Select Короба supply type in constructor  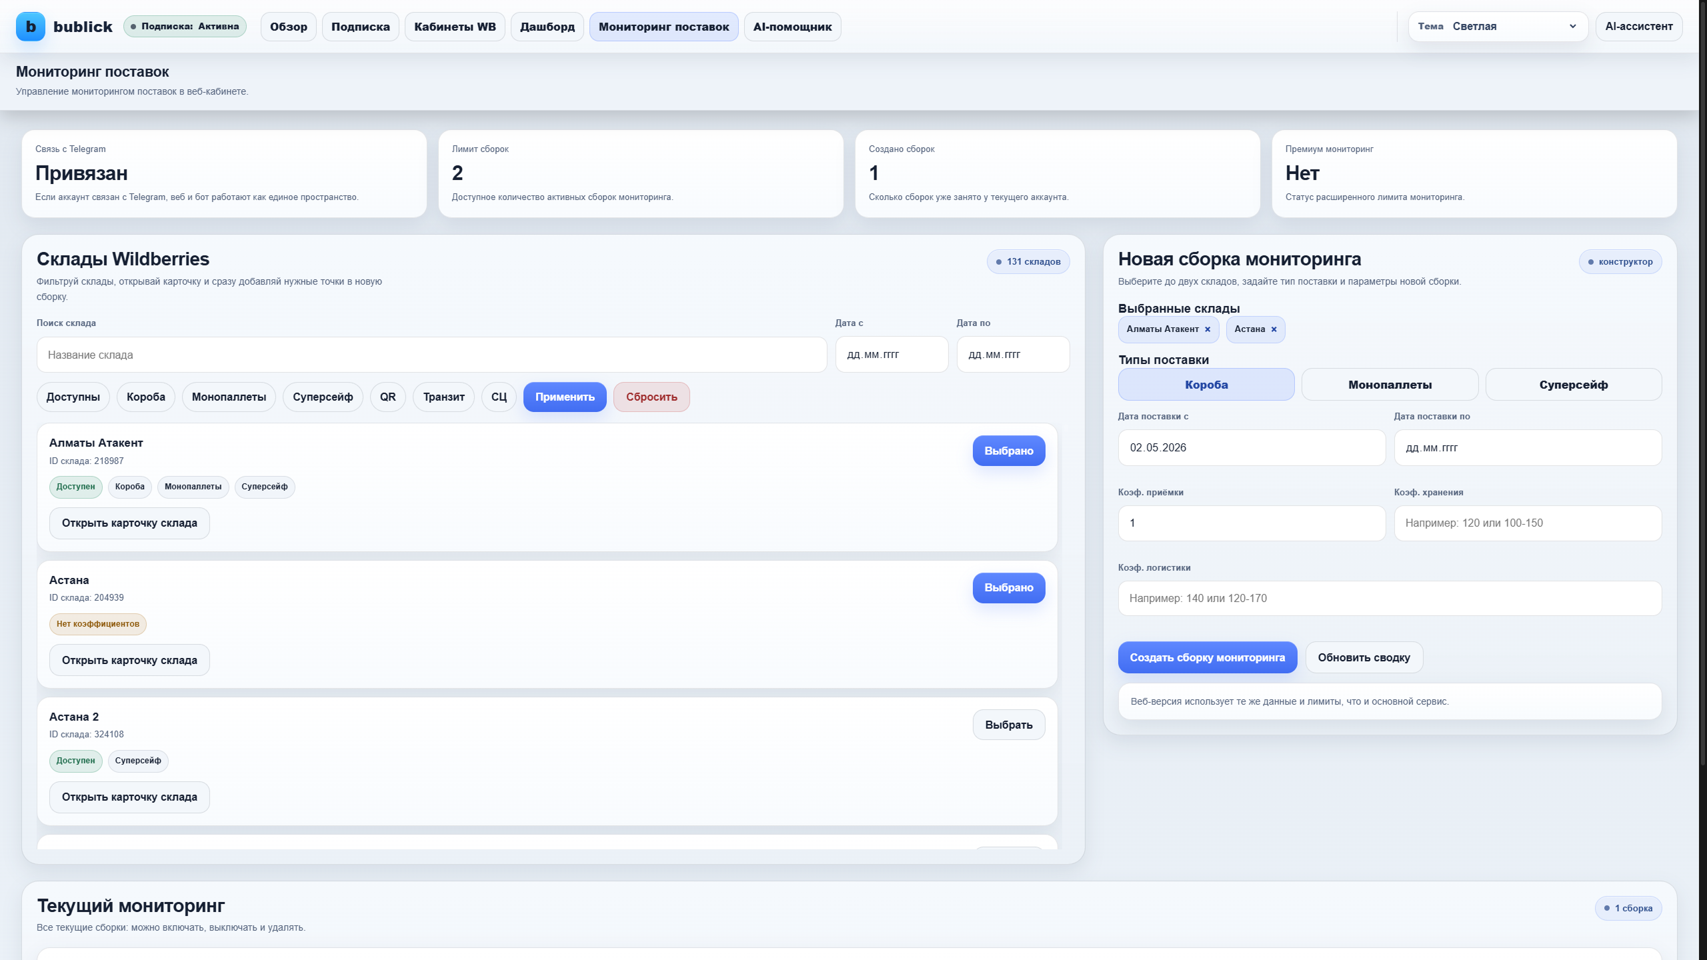[1206, 385]
